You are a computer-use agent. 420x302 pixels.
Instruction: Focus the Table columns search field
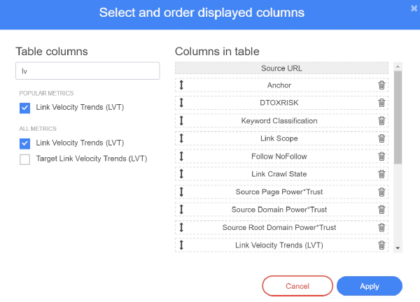coord(87,71)
